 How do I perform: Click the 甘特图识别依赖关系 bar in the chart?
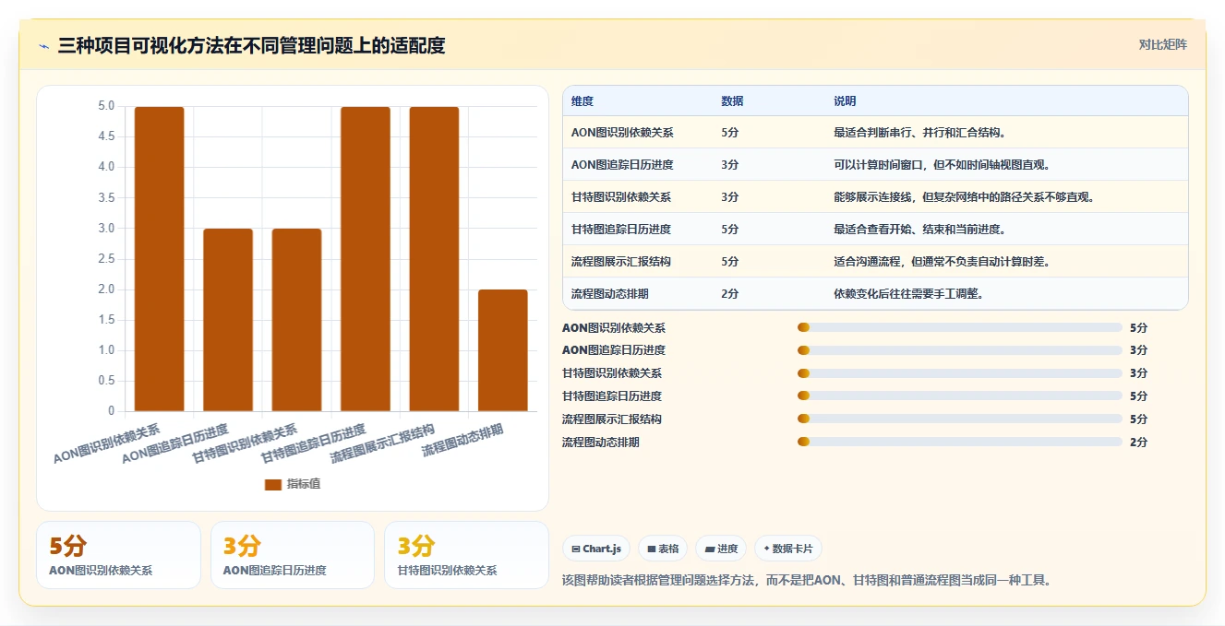point(297,320)
